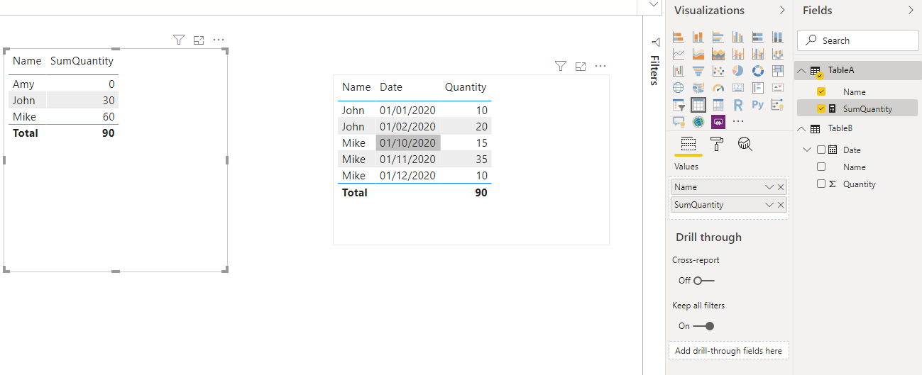The height and width of the screenshot is (375, 922).
Task: Select the KPI visual
Action: [777, 88]
